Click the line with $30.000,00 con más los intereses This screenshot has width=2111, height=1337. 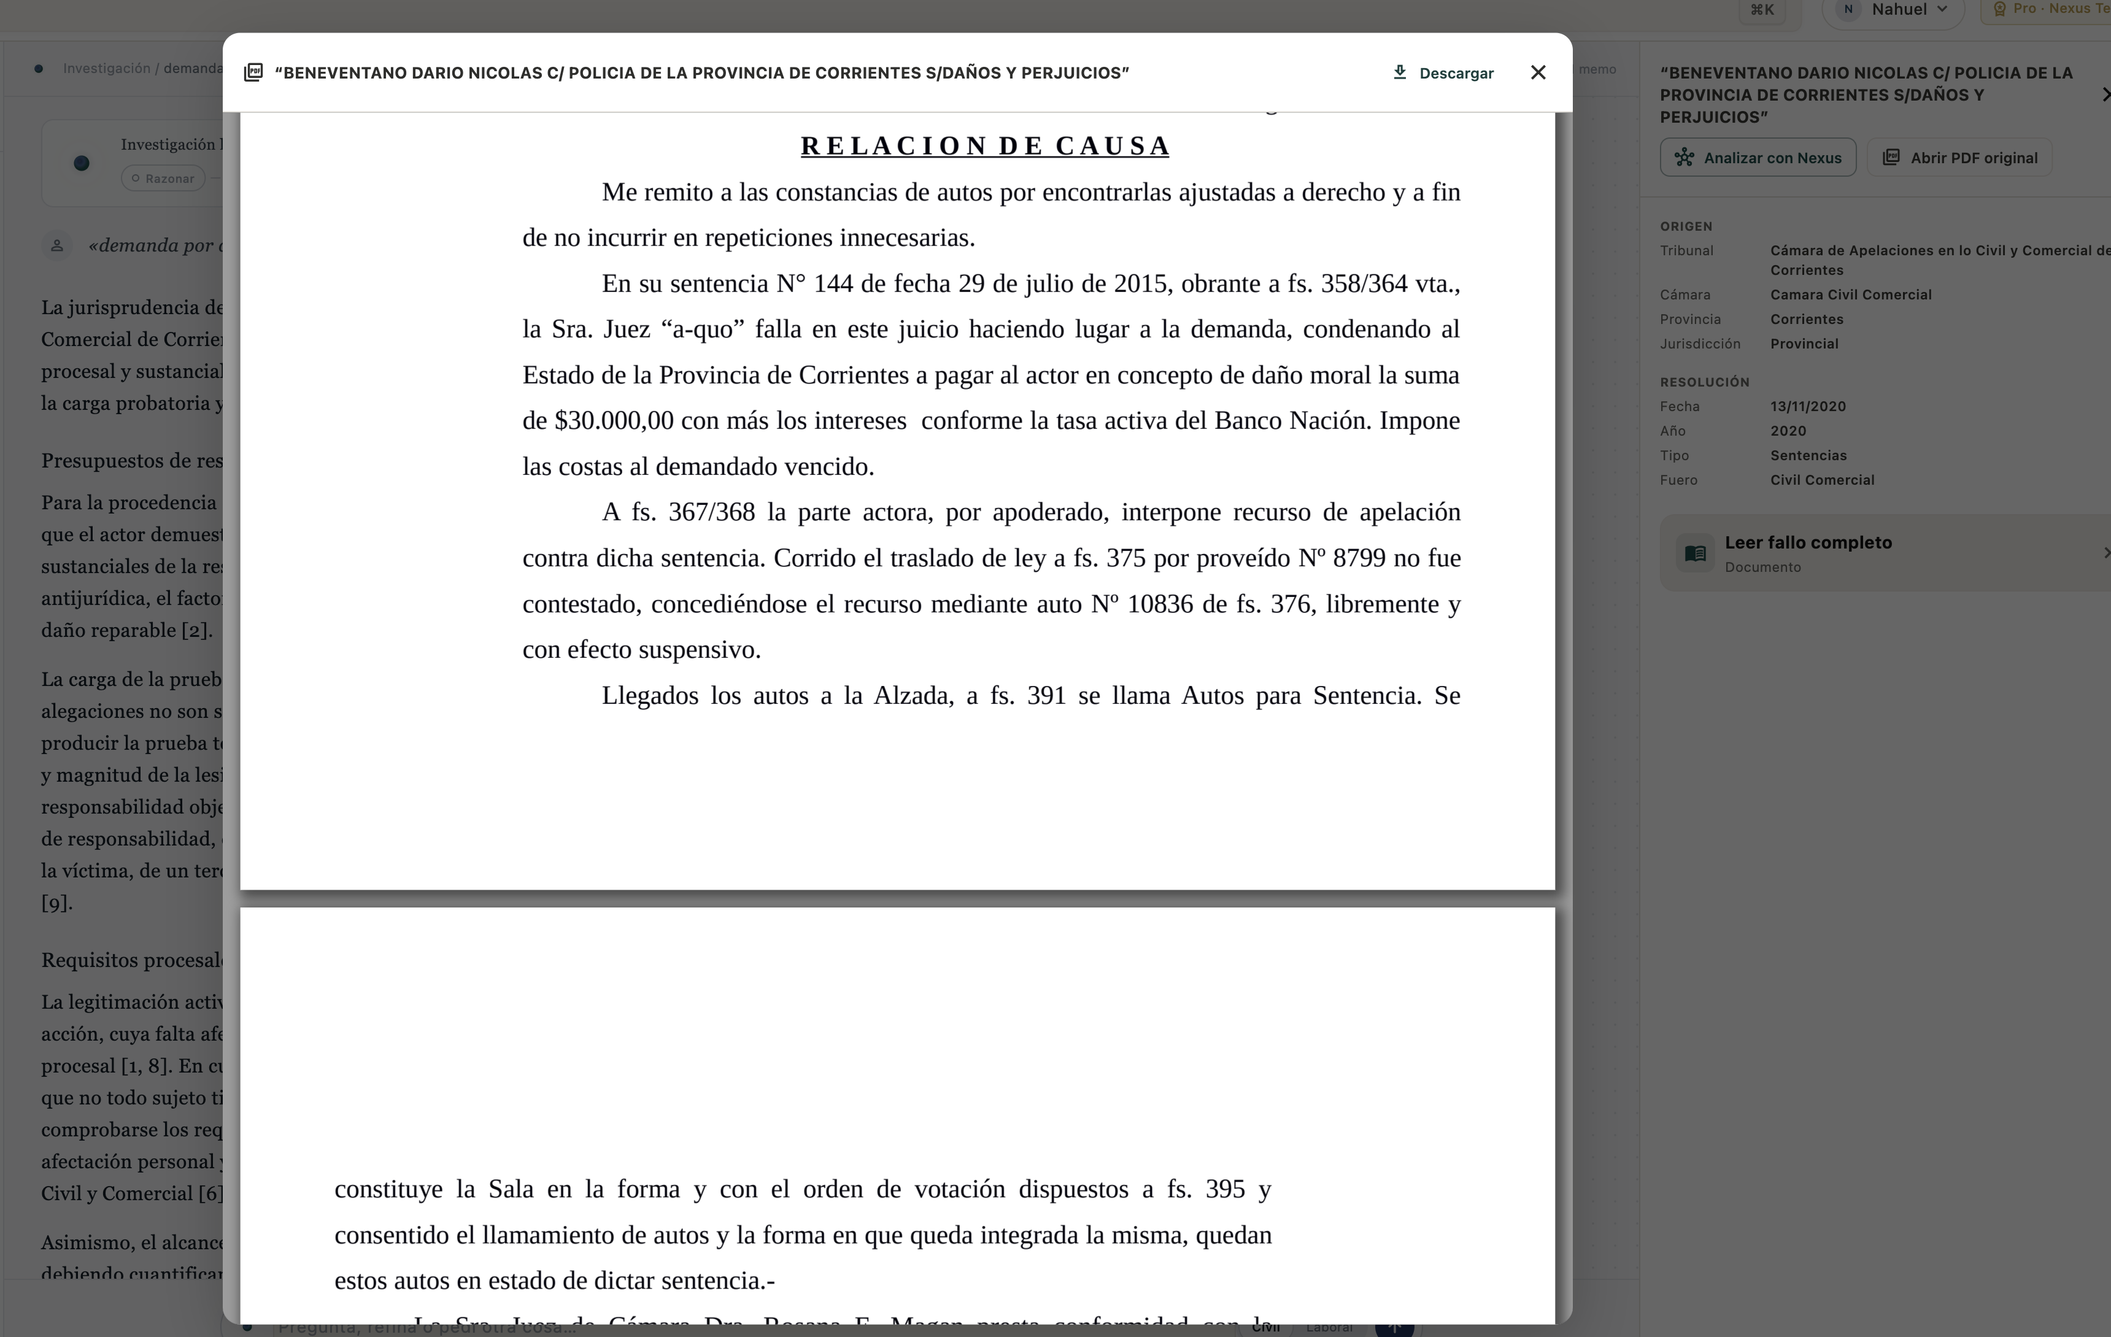[992, 421]
